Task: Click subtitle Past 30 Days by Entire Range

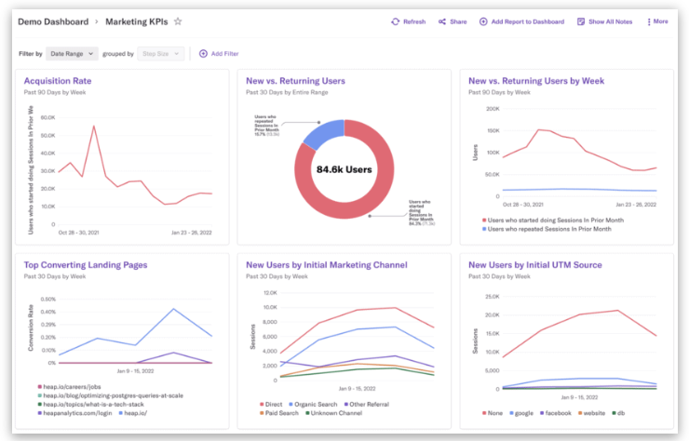Action: (x=287, y=92)
